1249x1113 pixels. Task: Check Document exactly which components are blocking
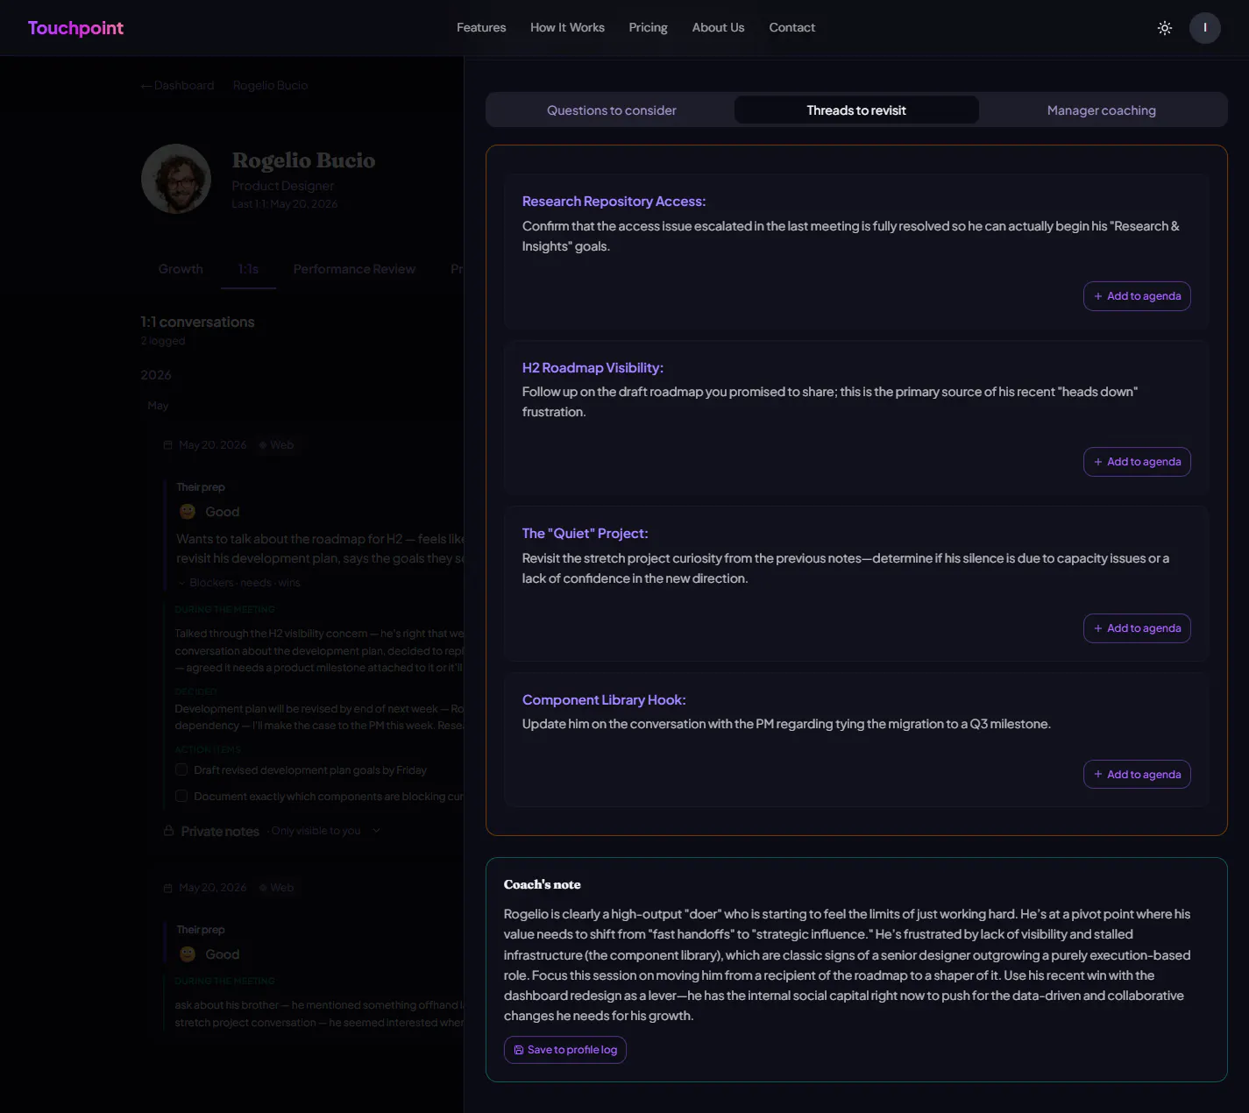pos(181,797)
